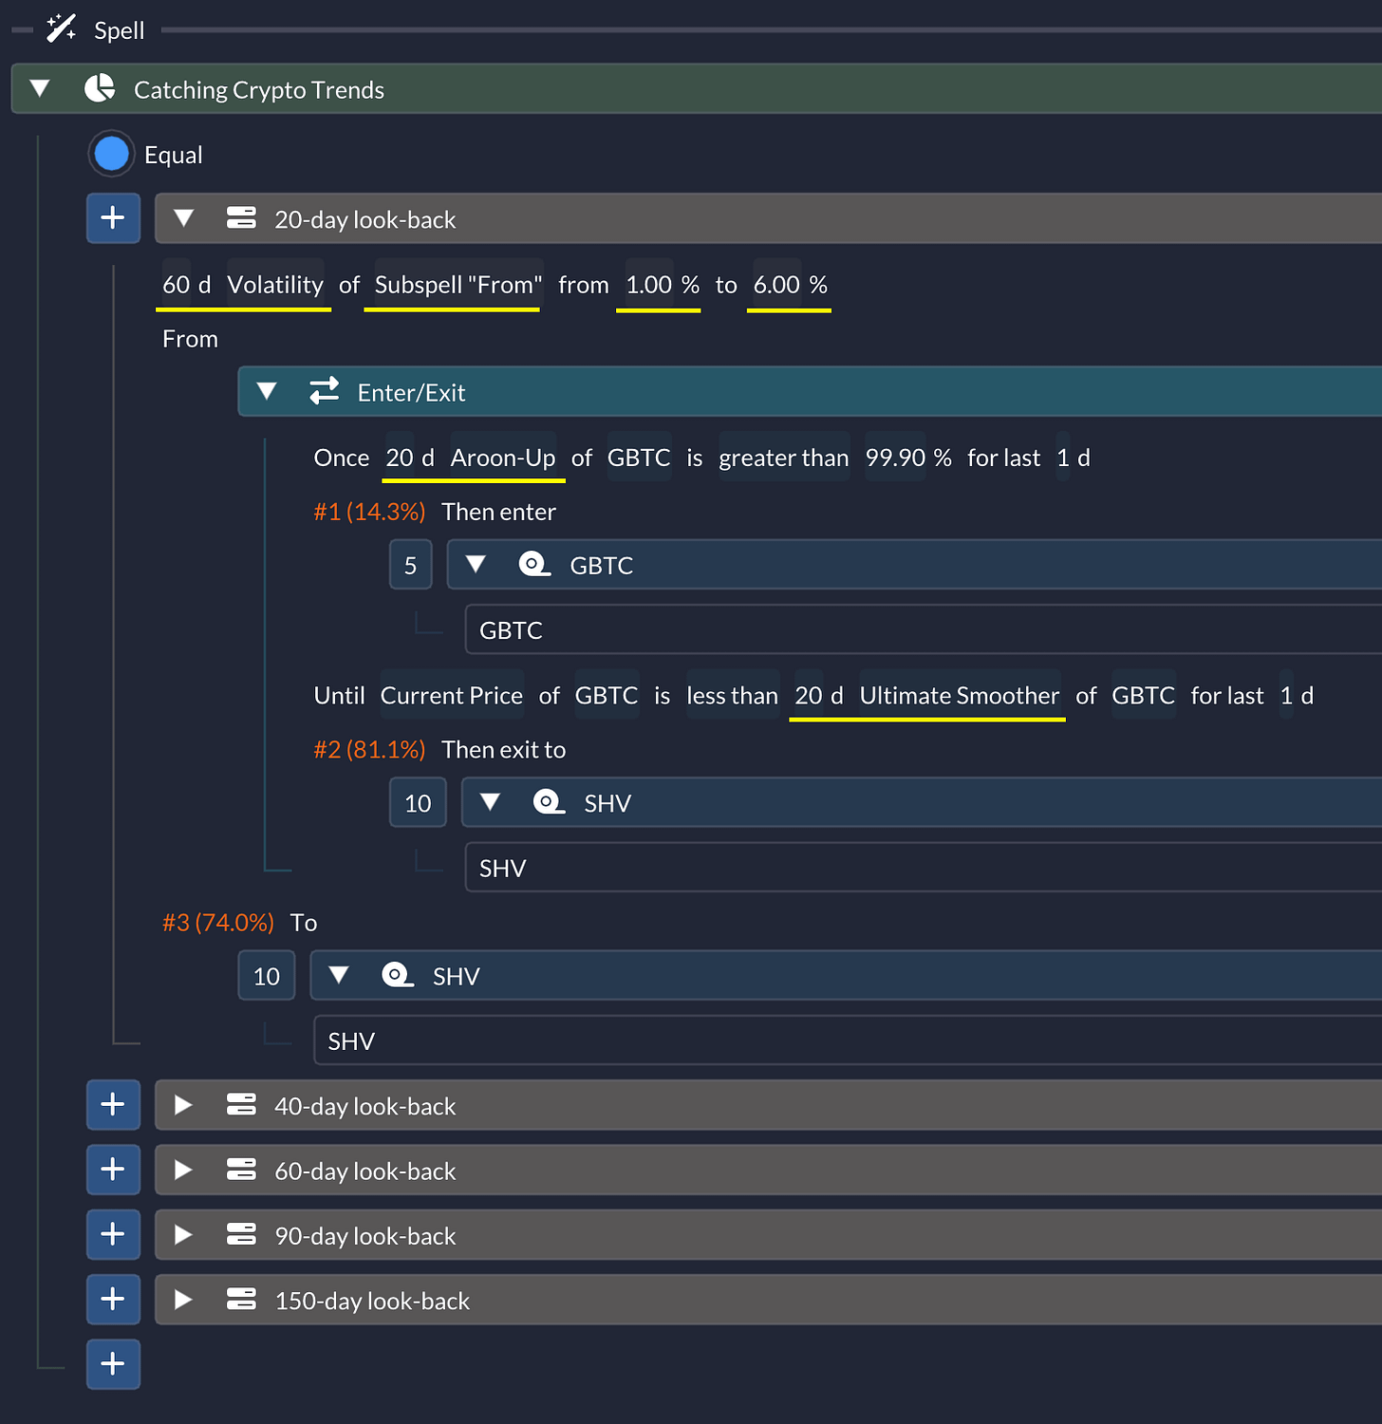Click the roll icon of SHV group under To
Image resolution: width=1382 pixels, height=1424 pixels.
point(398,975)
